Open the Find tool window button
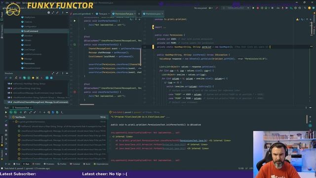The height and width of the screenshot is (178, 316). pos(17,164)
